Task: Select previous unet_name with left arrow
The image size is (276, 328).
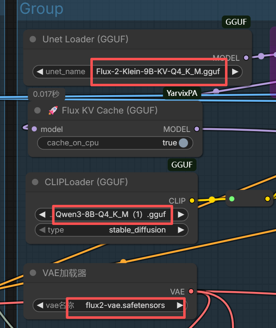Action: (x=40, y=72)
